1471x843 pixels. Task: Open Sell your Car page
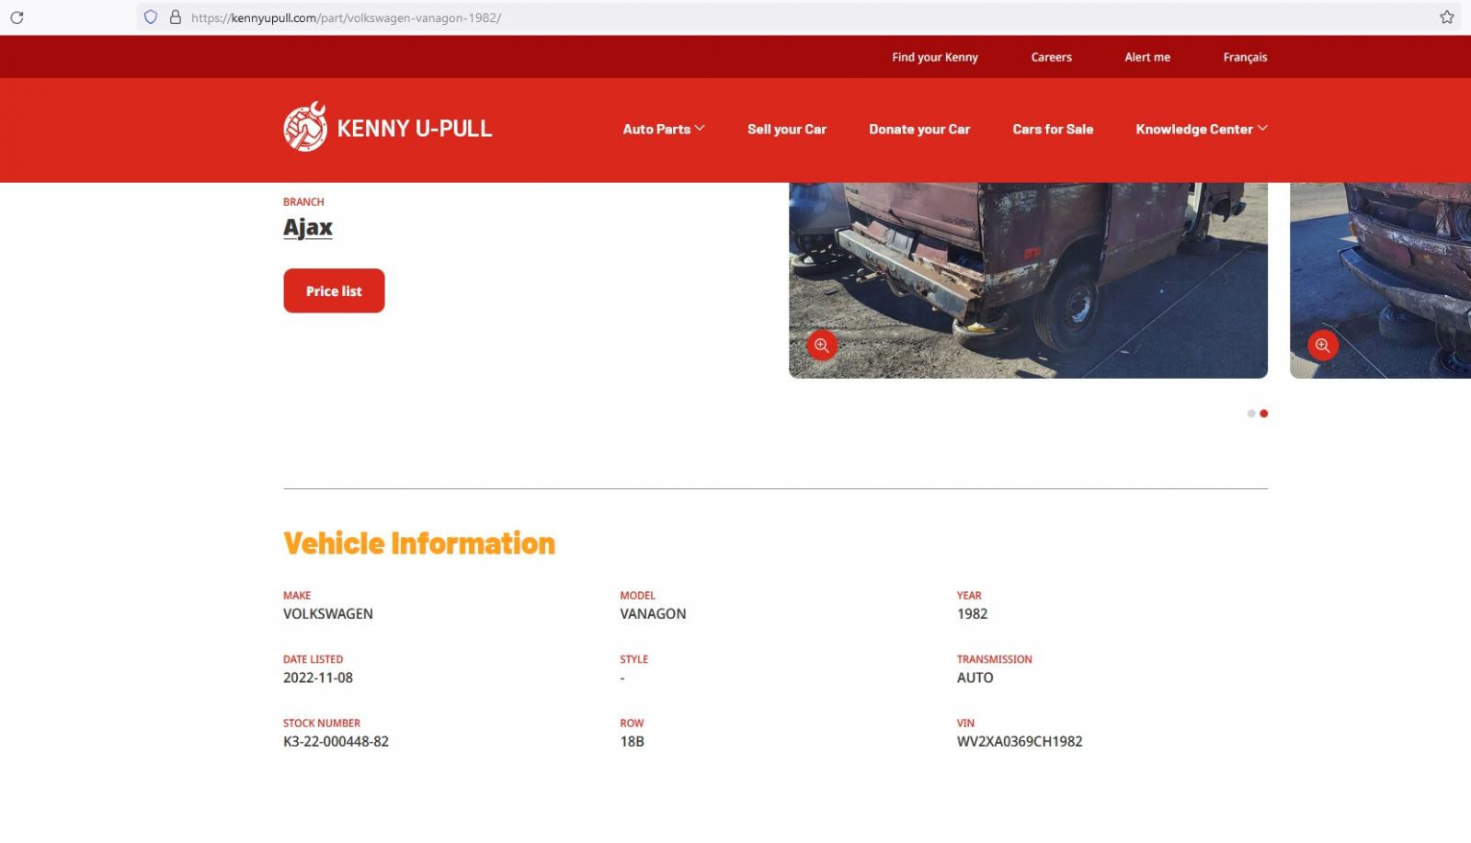[787, 130]
